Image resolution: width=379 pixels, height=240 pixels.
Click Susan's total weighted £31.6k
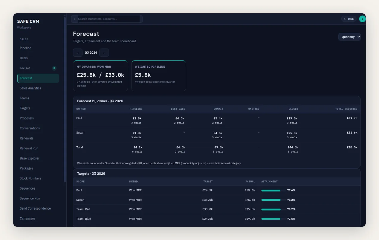pos(352,133)
